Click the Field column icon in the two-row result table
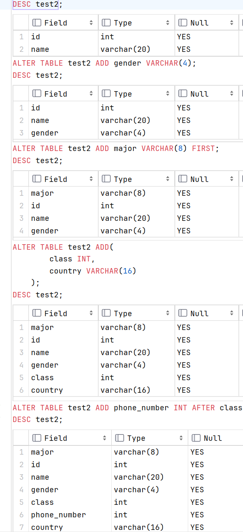Screen dimensions: 243x532 coord(37,23)
